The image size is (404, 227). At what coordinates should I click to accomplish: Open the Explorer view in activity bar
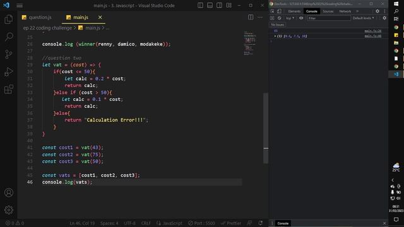pos(8,20)
